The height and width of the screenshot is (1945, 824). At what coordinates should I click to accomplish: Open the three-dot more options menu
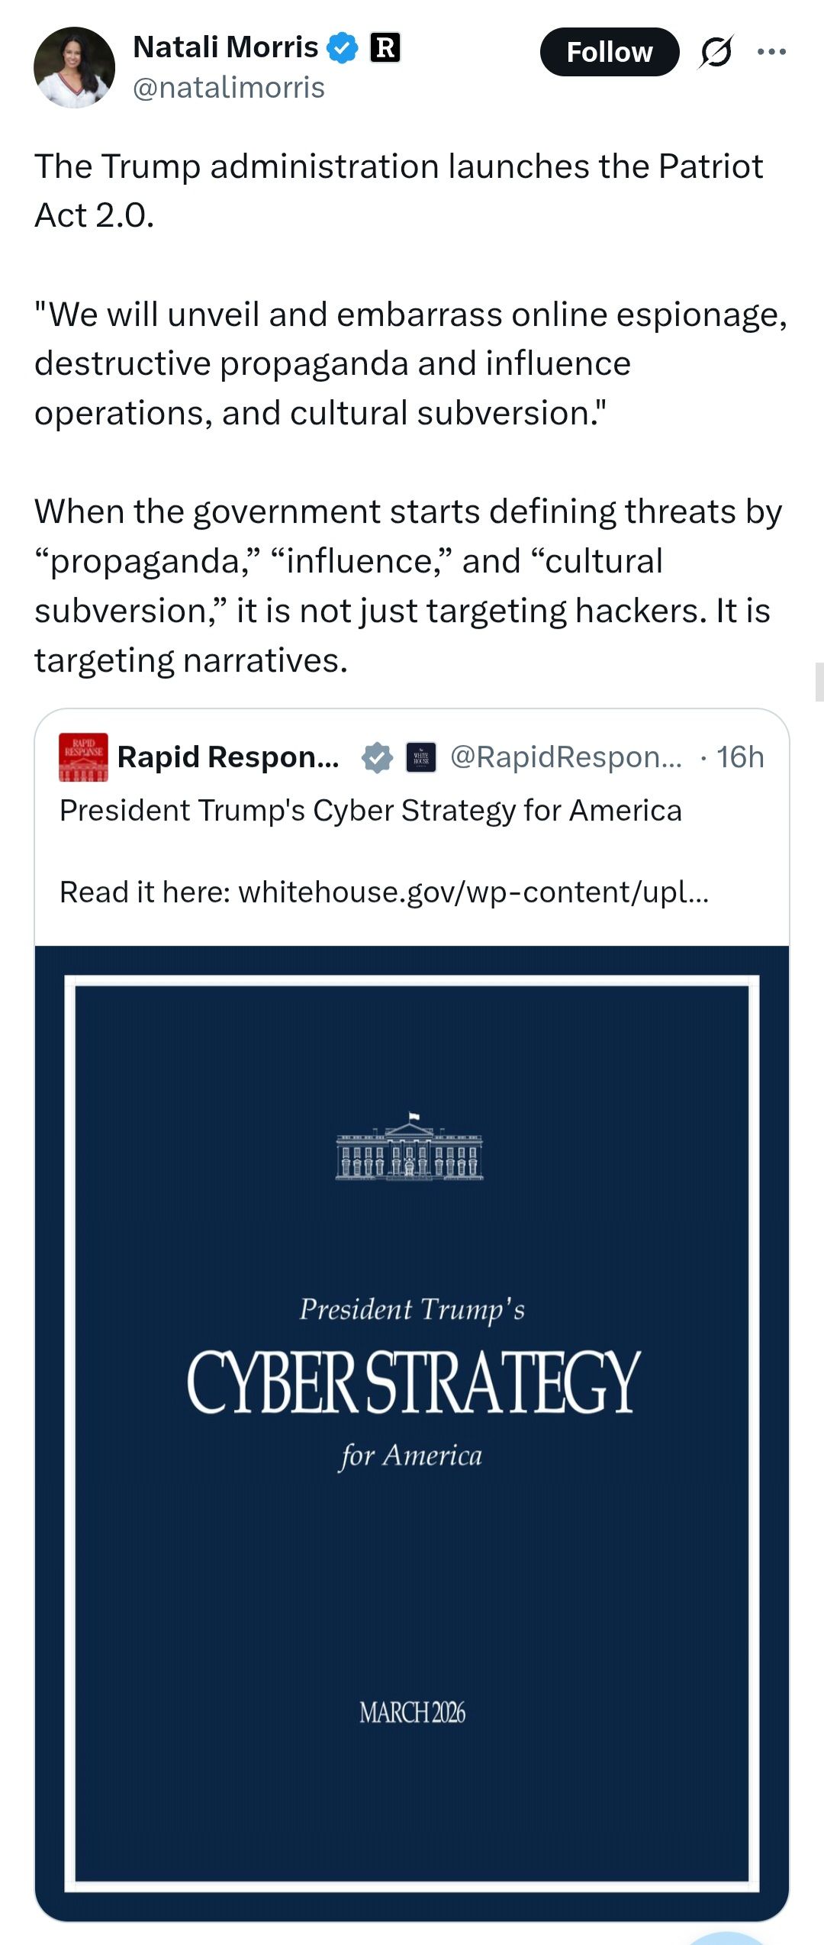click(x=771, y=52)
